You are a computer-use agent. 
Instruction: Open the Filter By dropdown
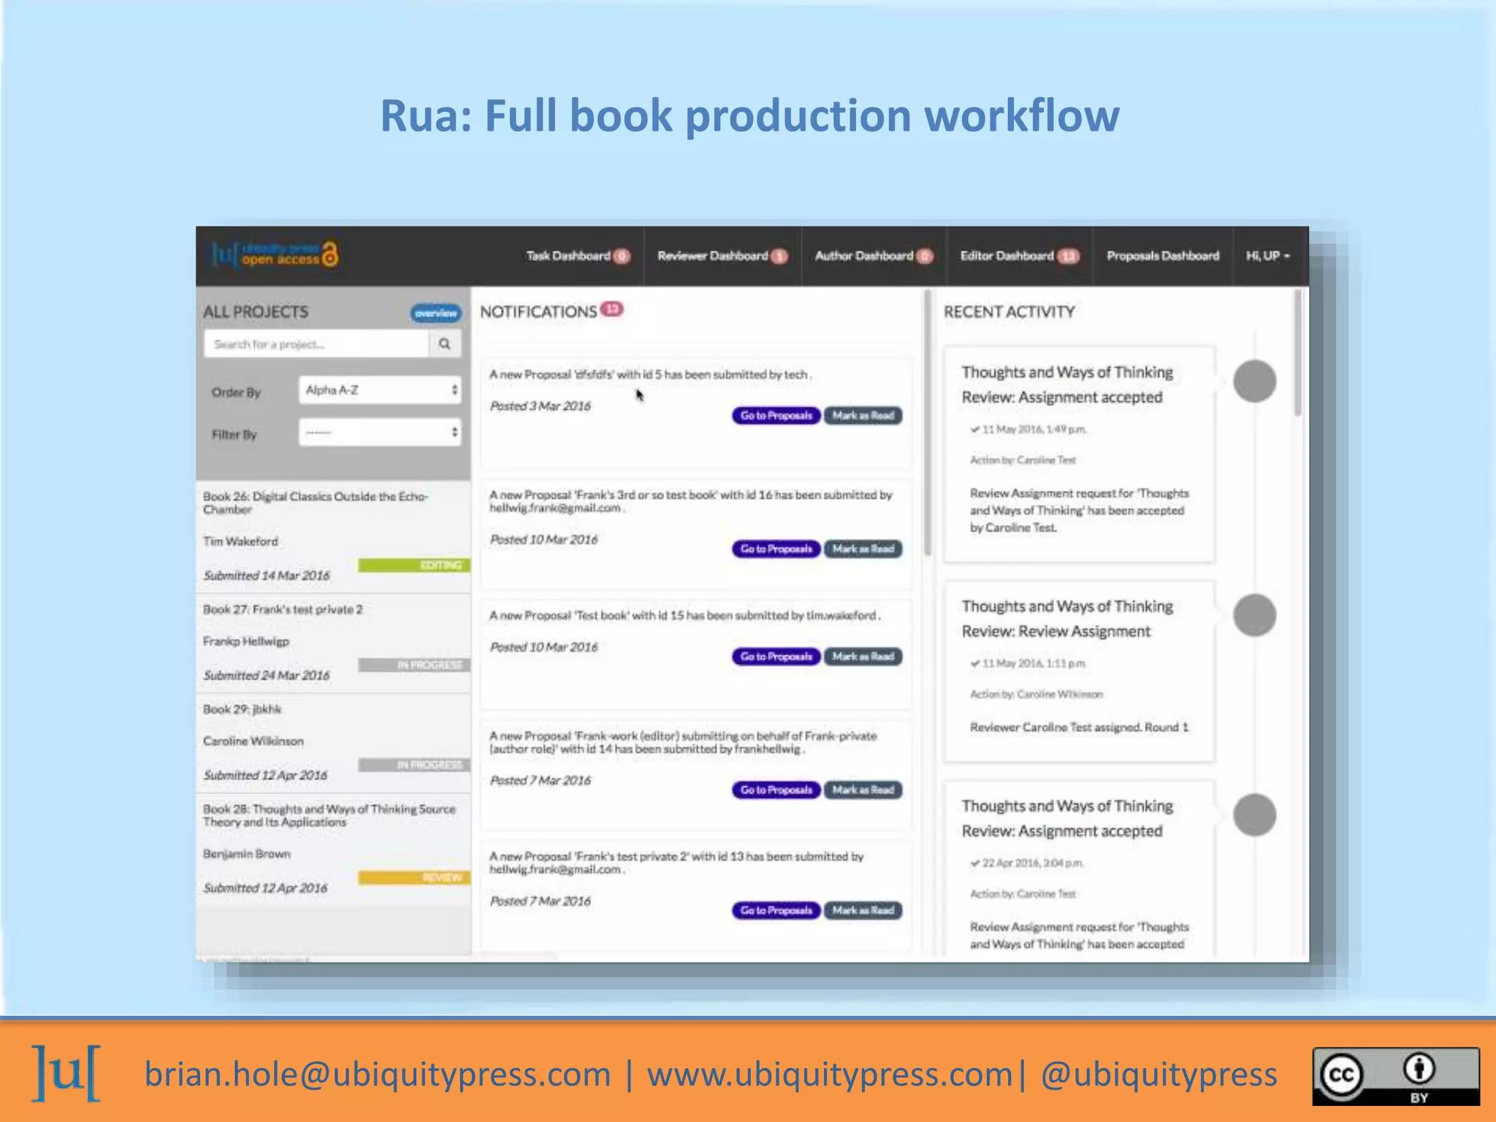[380, 432]
